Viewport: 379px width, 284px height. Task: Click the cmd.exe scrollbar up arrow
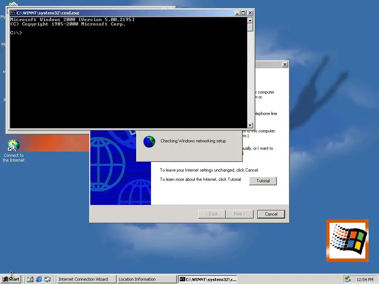coord(250,20)
